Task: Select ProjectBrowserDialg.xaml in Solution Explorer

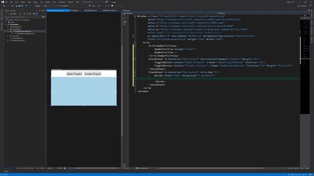Action: point(23,31)
